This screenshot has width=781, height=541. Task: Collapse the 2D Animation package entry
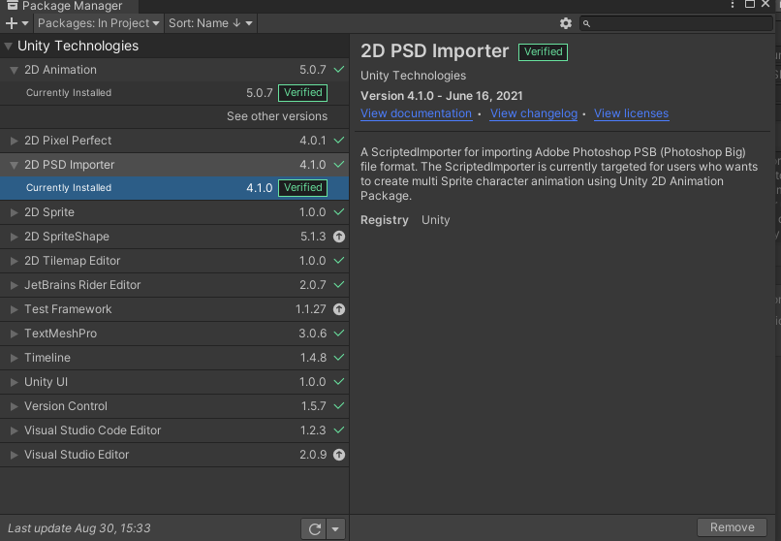click(x=14, y=70)
